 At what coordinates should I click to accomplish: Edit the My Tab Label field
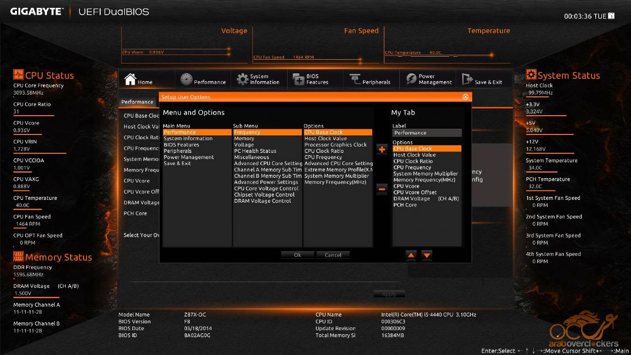tap(427, 133)
